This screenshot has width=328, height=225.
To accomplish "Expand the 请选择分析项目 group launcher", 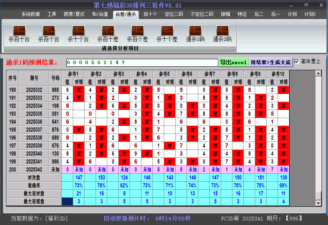I will [x=233, y=49].
